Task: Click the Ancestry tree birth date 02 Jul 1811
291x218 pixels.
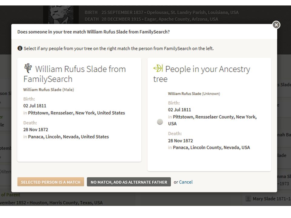Action: click(179, 110)
